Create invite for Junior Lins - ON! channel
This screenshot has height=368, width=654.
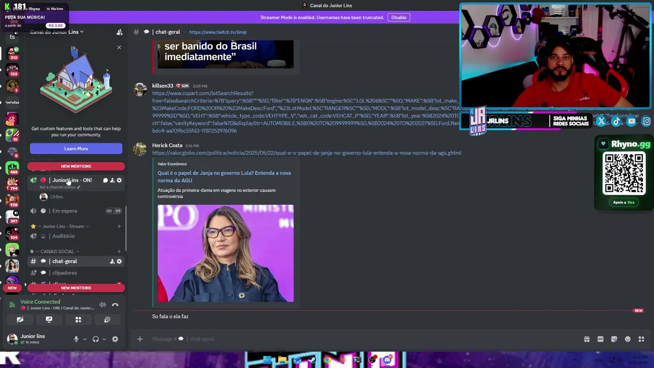click(112, 180)
